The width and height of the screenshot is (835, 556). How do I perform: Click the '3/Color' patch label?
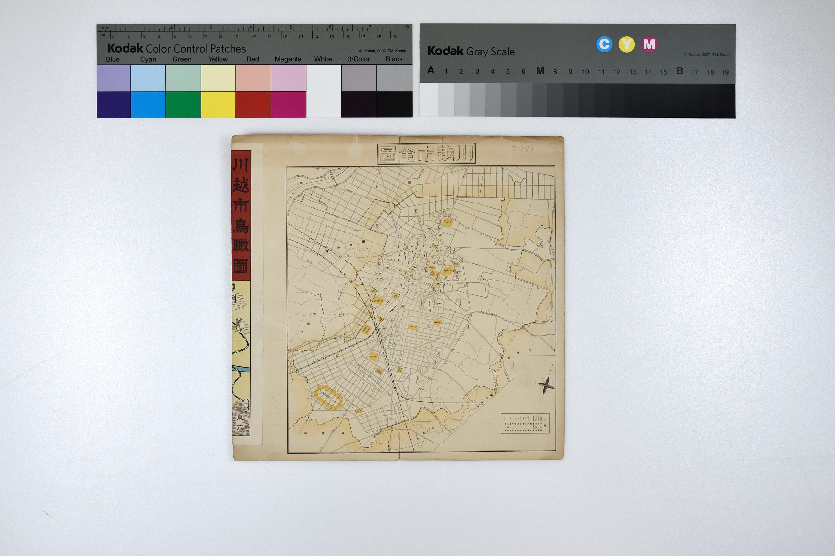coord(358,59)
